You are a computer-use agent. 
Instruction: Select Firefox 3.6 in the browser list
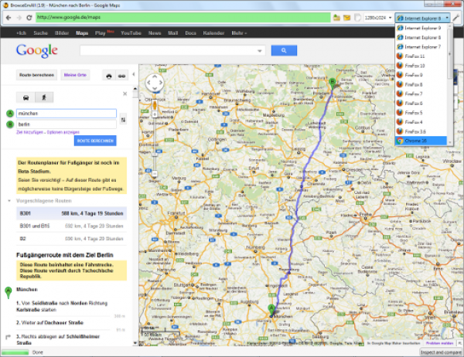pos(421,131)
